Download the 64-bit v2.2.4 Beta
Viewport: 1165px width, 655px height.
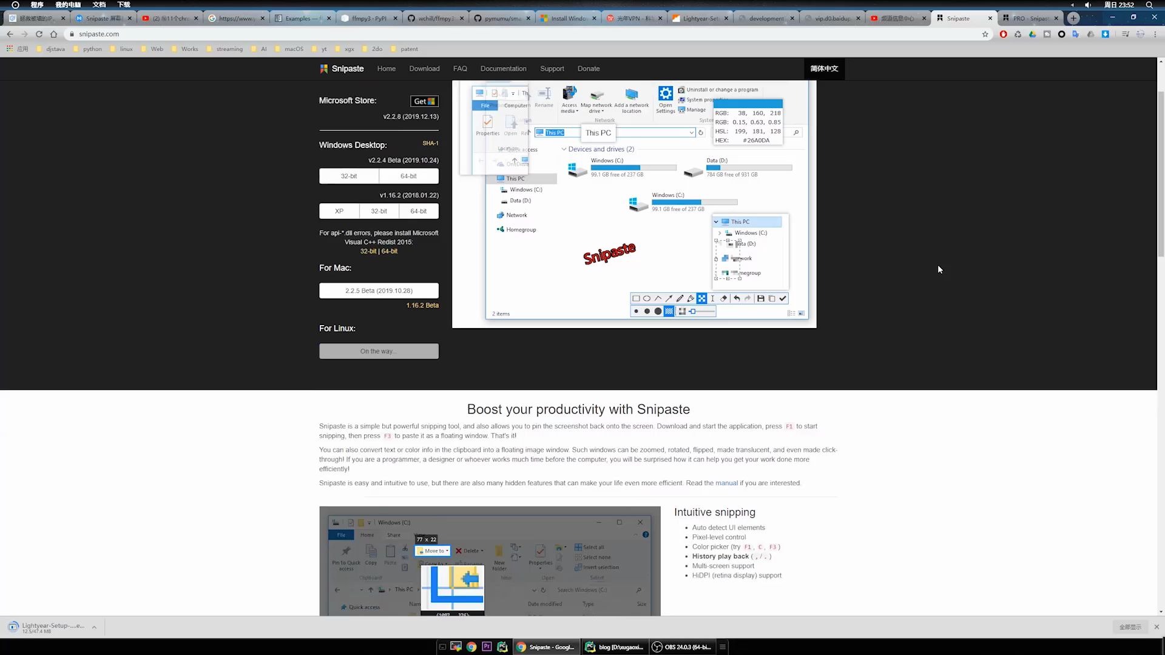pos(408,176)
